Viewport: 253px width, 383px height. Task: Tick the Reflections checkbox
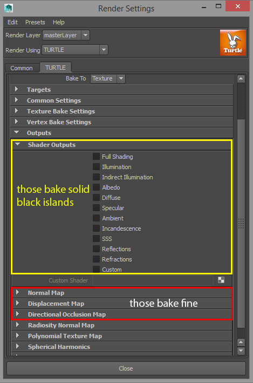pos(96,248)
